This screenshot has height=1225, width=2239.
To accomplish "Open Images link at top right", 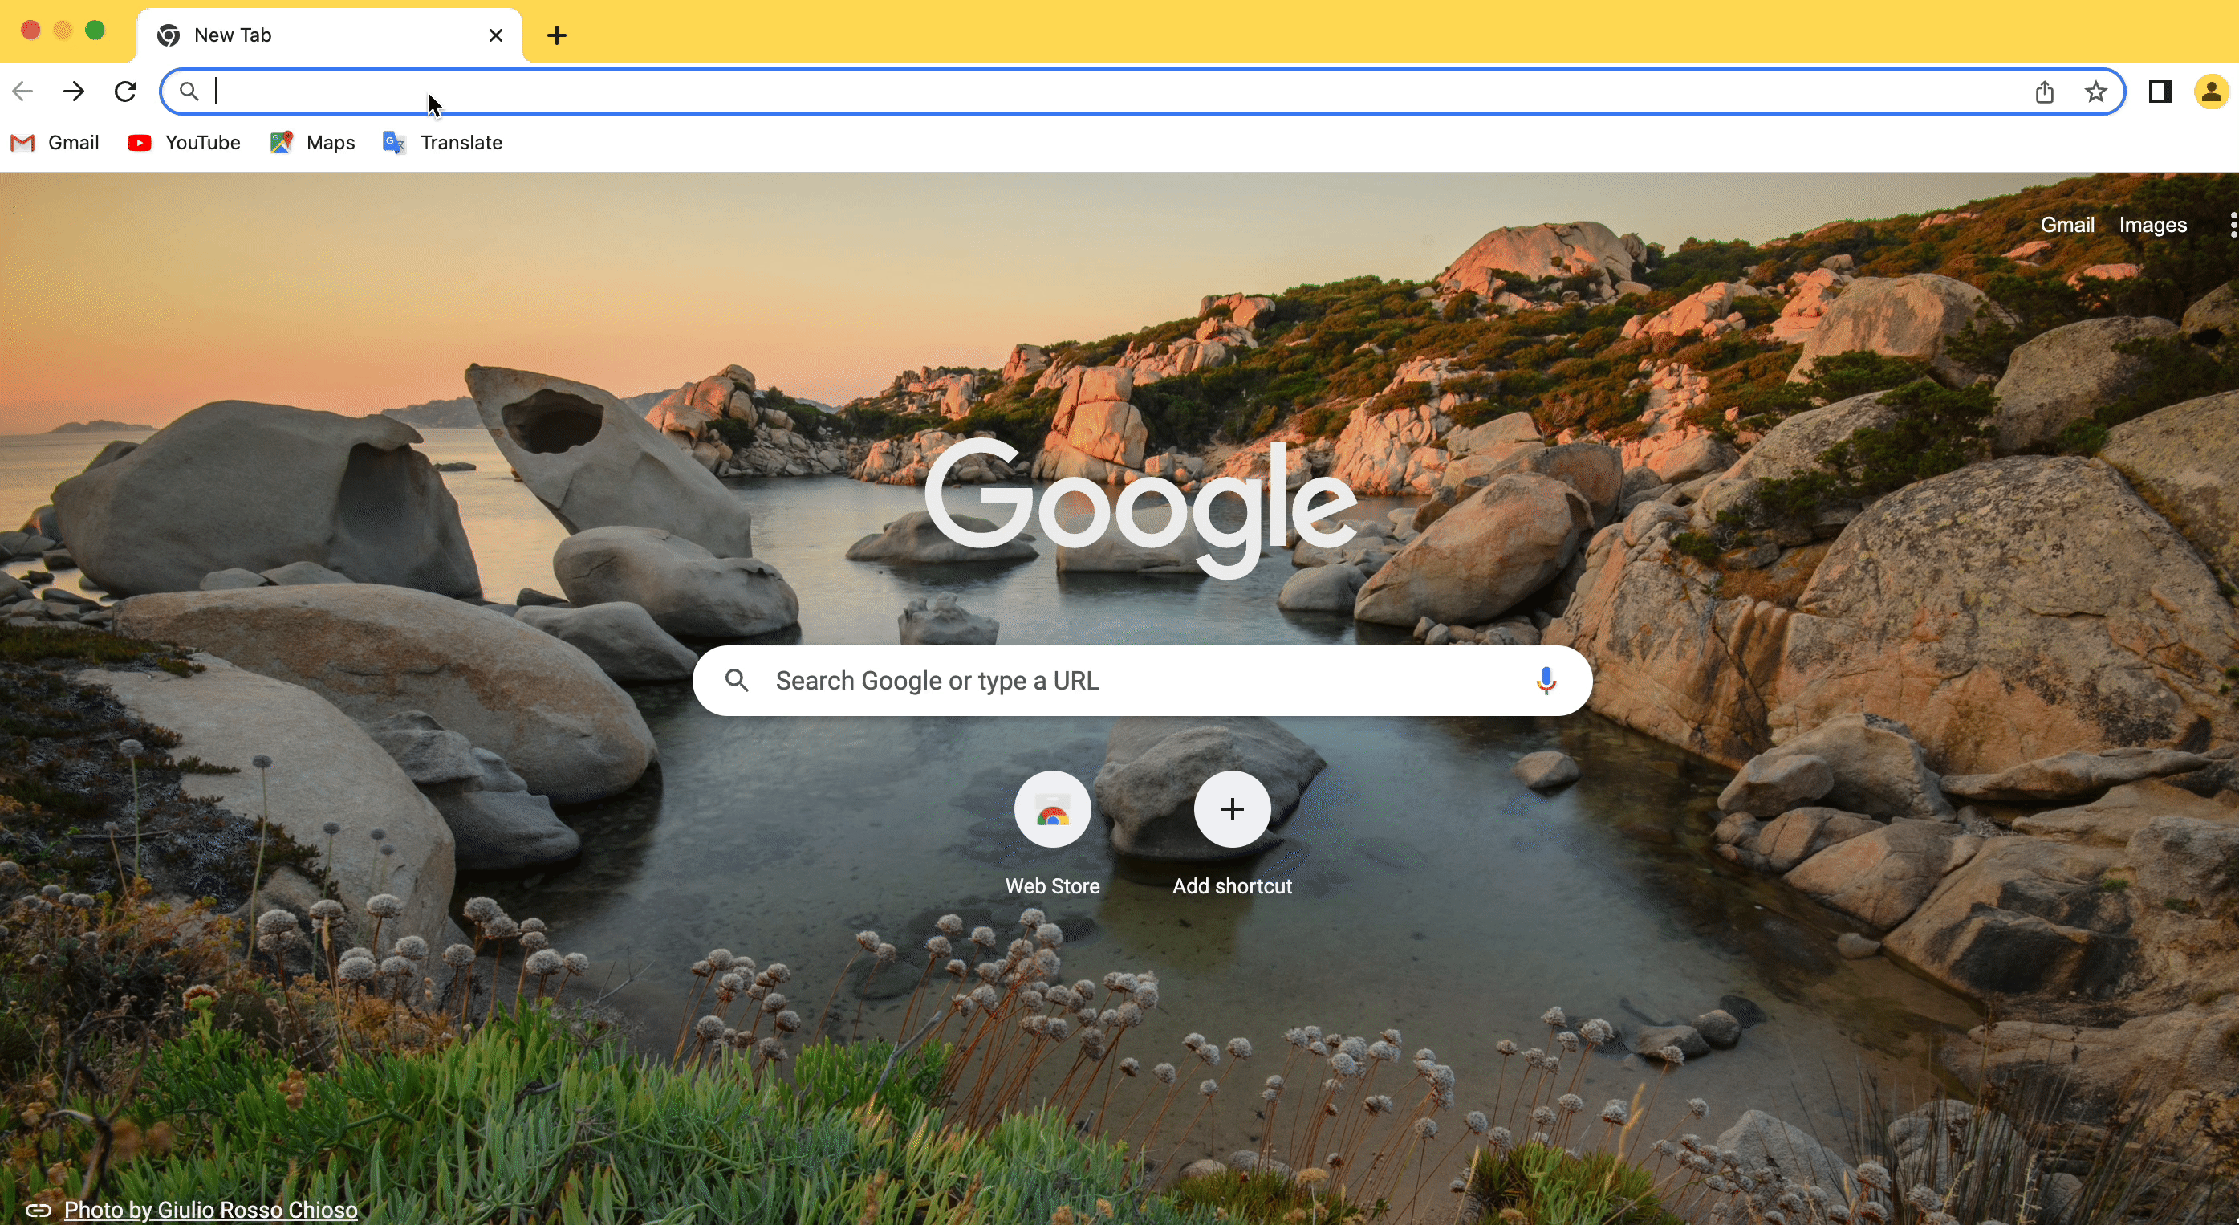I will pos(2152,226).
